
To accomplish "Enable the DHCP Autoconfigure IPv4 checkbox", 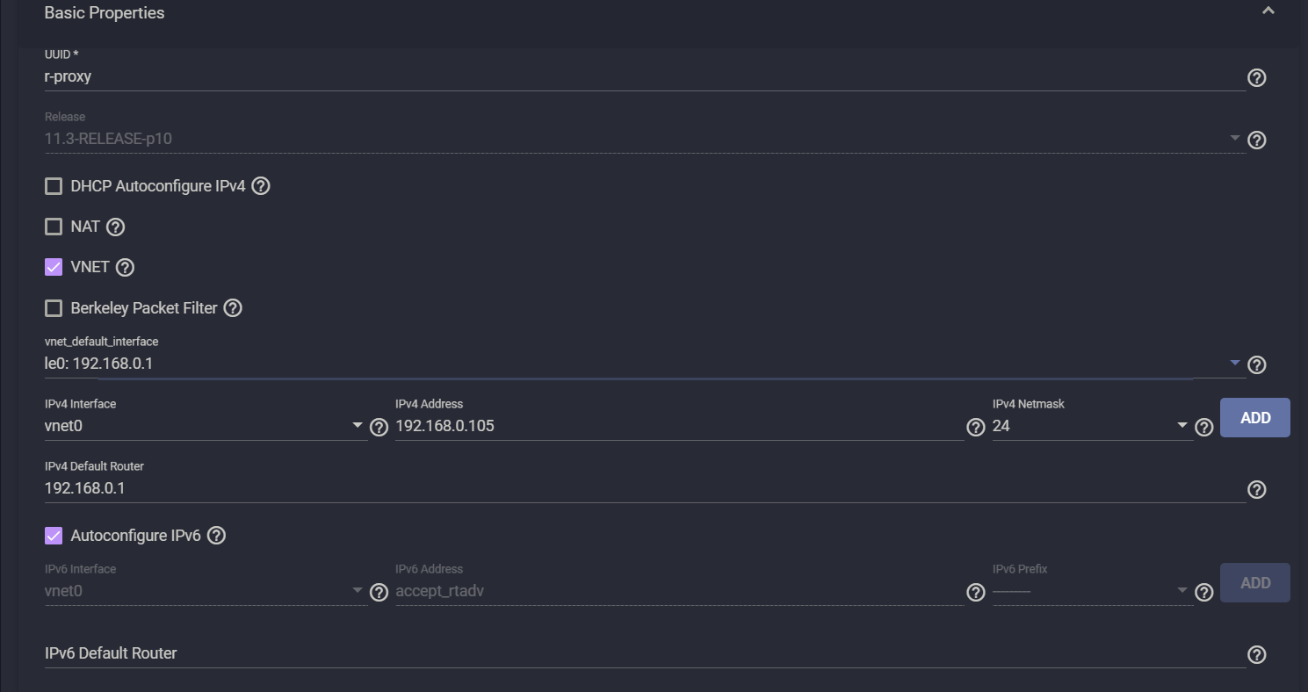I will (x=54, y=186).
